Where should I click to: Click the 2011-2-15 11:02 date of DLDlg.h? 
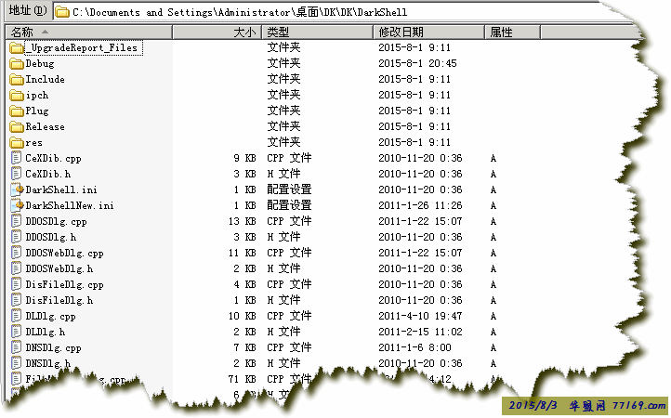[x=420, y=333]
